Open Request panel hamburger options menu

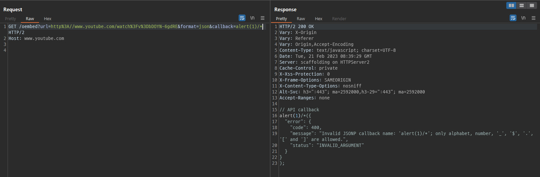point(262,18)
